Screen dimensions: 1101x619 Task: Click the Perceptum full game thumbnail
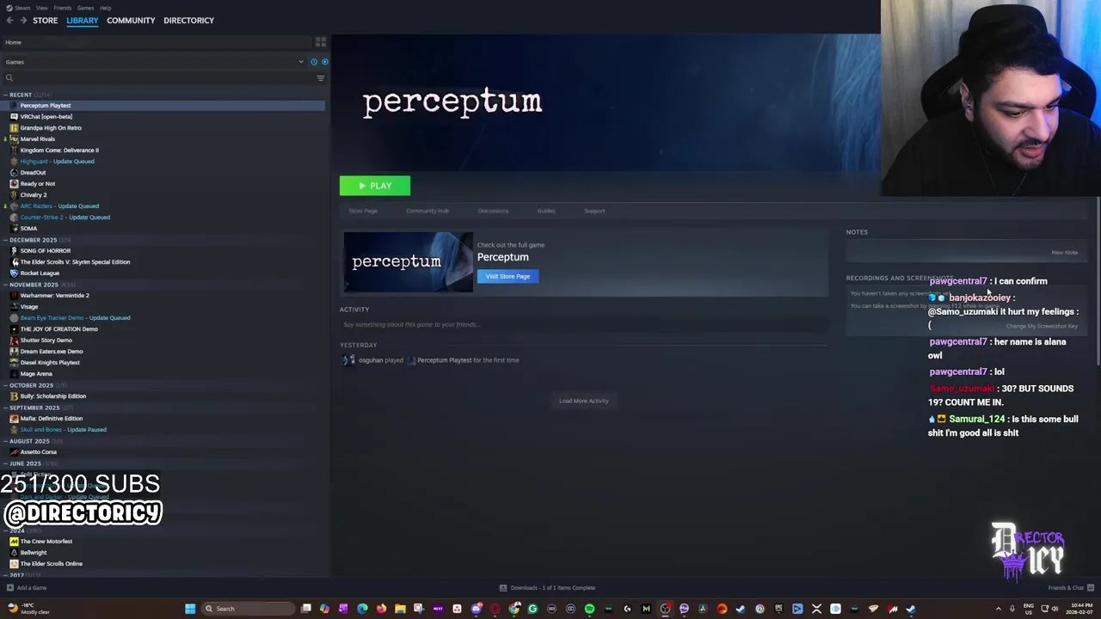coord(408,262)
